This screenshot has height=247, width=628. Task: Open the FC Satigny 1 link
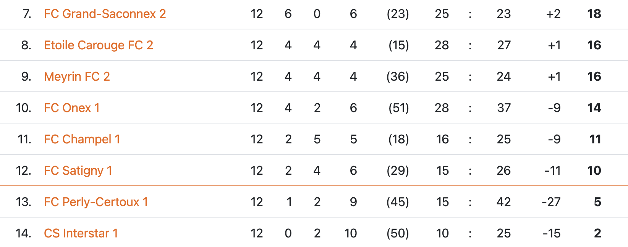pos(78,171)
